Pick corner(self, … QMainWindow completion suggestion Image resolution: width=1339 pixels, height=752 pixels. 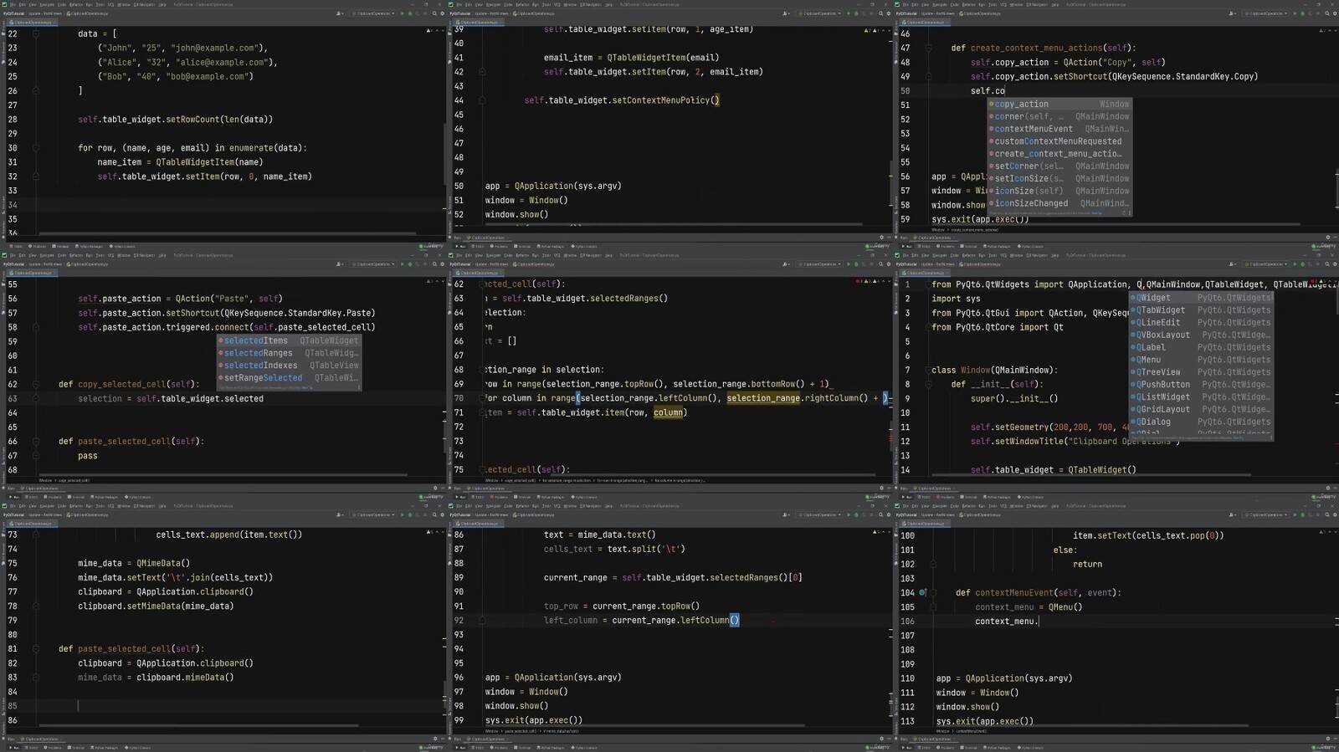(x=1059, y=116)
